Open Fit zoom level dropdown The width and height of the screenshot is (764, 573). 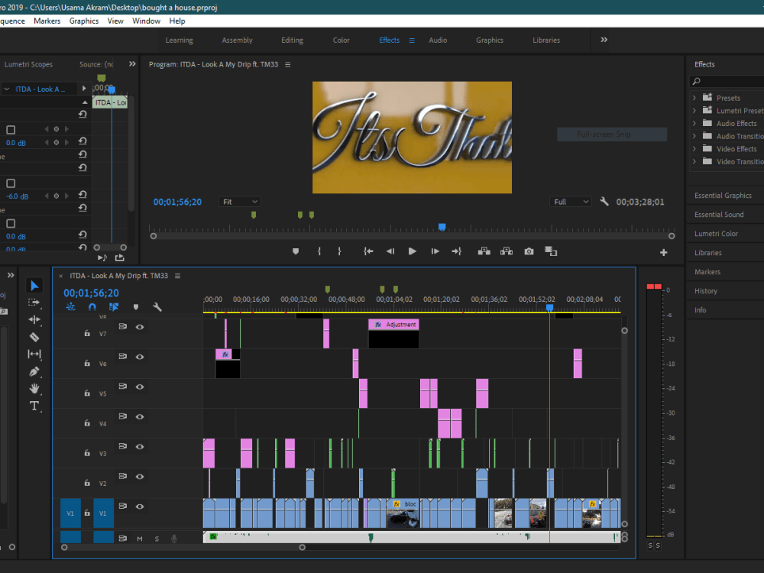(239, 202)
